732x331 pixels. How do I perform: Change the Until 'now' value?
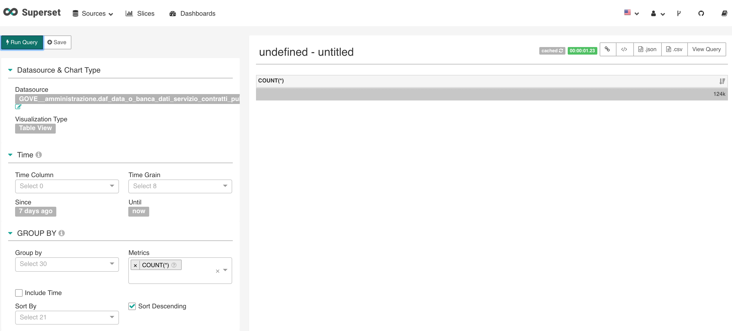coord(139,211)
